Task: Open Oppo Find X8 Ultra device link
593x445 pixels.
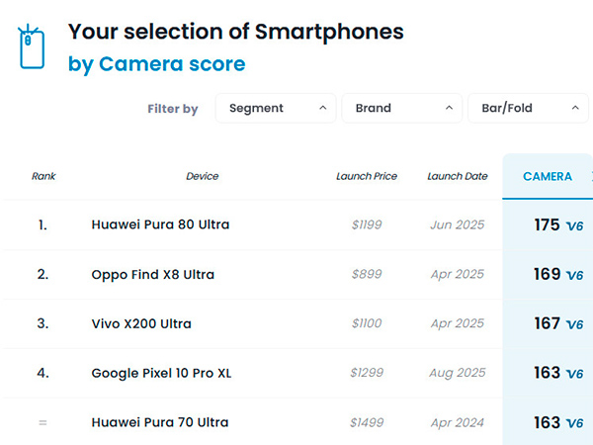Action: (x=152, y=274)
